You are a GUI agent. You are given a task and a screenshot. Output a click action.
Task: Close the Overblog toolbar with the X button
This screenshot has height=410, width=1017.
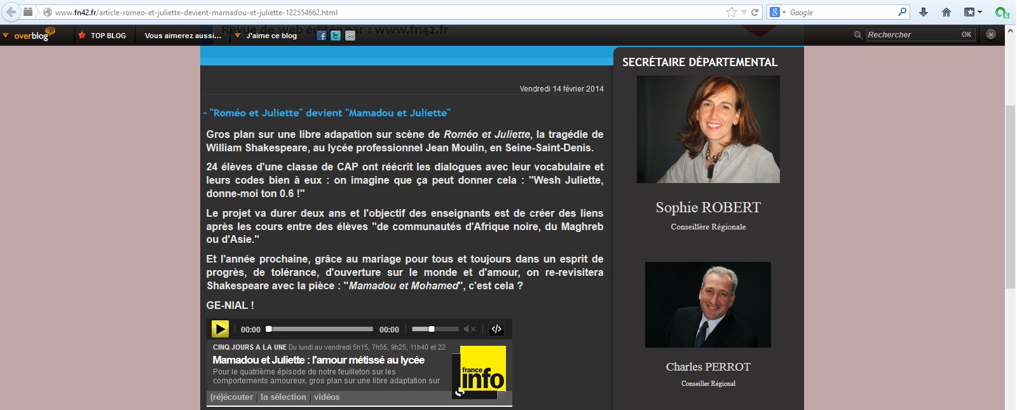991,34
